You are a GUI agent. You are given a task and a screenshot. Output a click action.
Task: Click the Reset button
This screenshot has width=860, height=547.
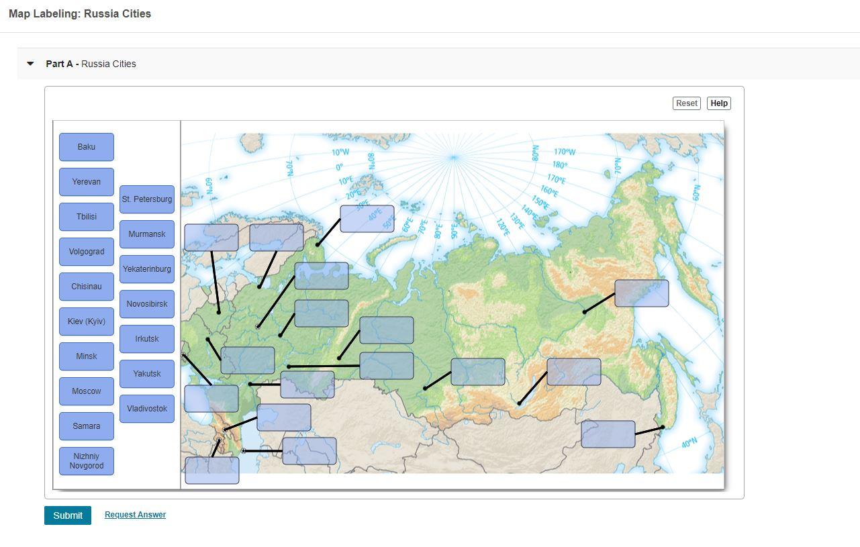coord(687,103)
